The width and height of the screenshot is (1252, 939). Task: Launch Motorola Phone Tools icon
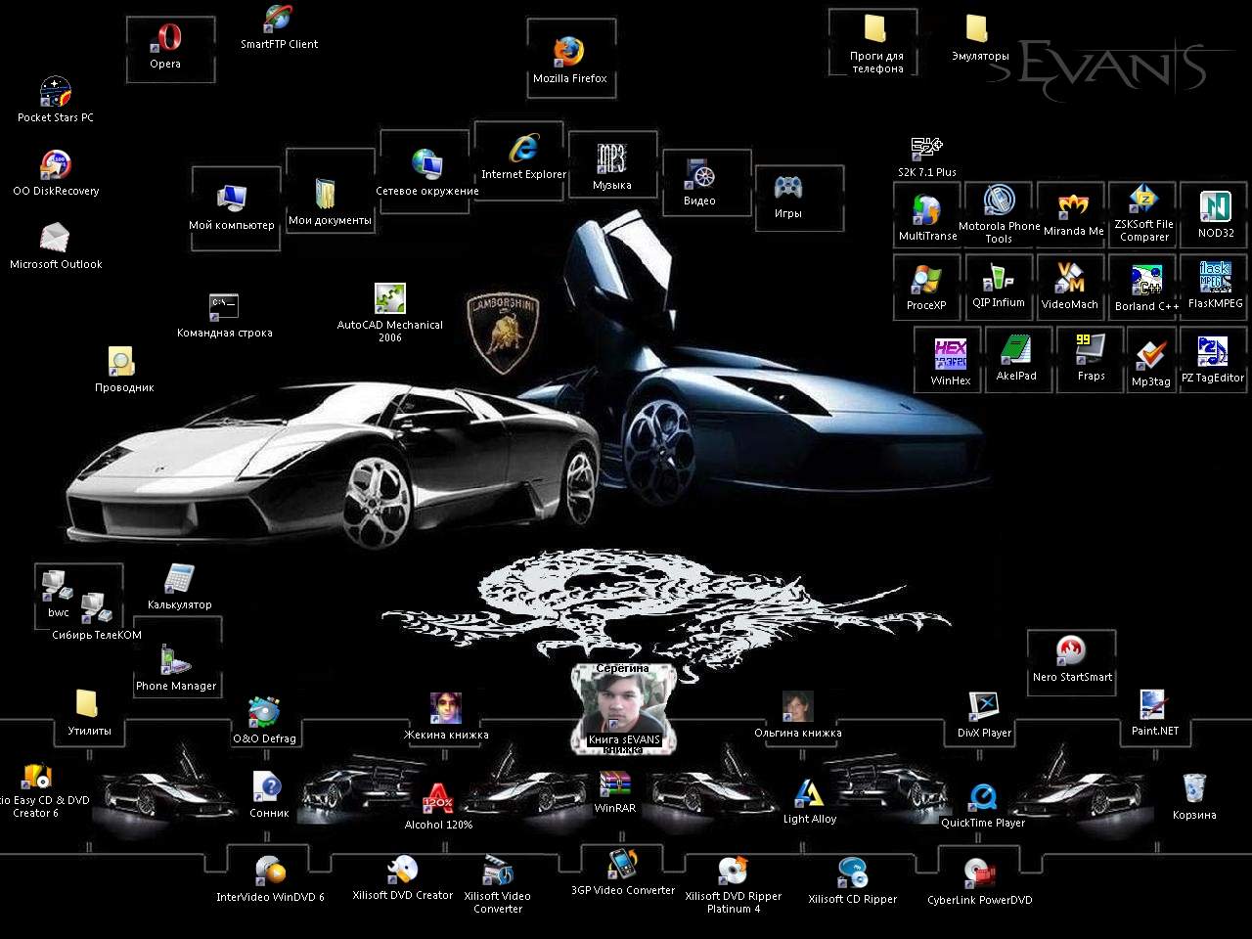coord(999,200)
